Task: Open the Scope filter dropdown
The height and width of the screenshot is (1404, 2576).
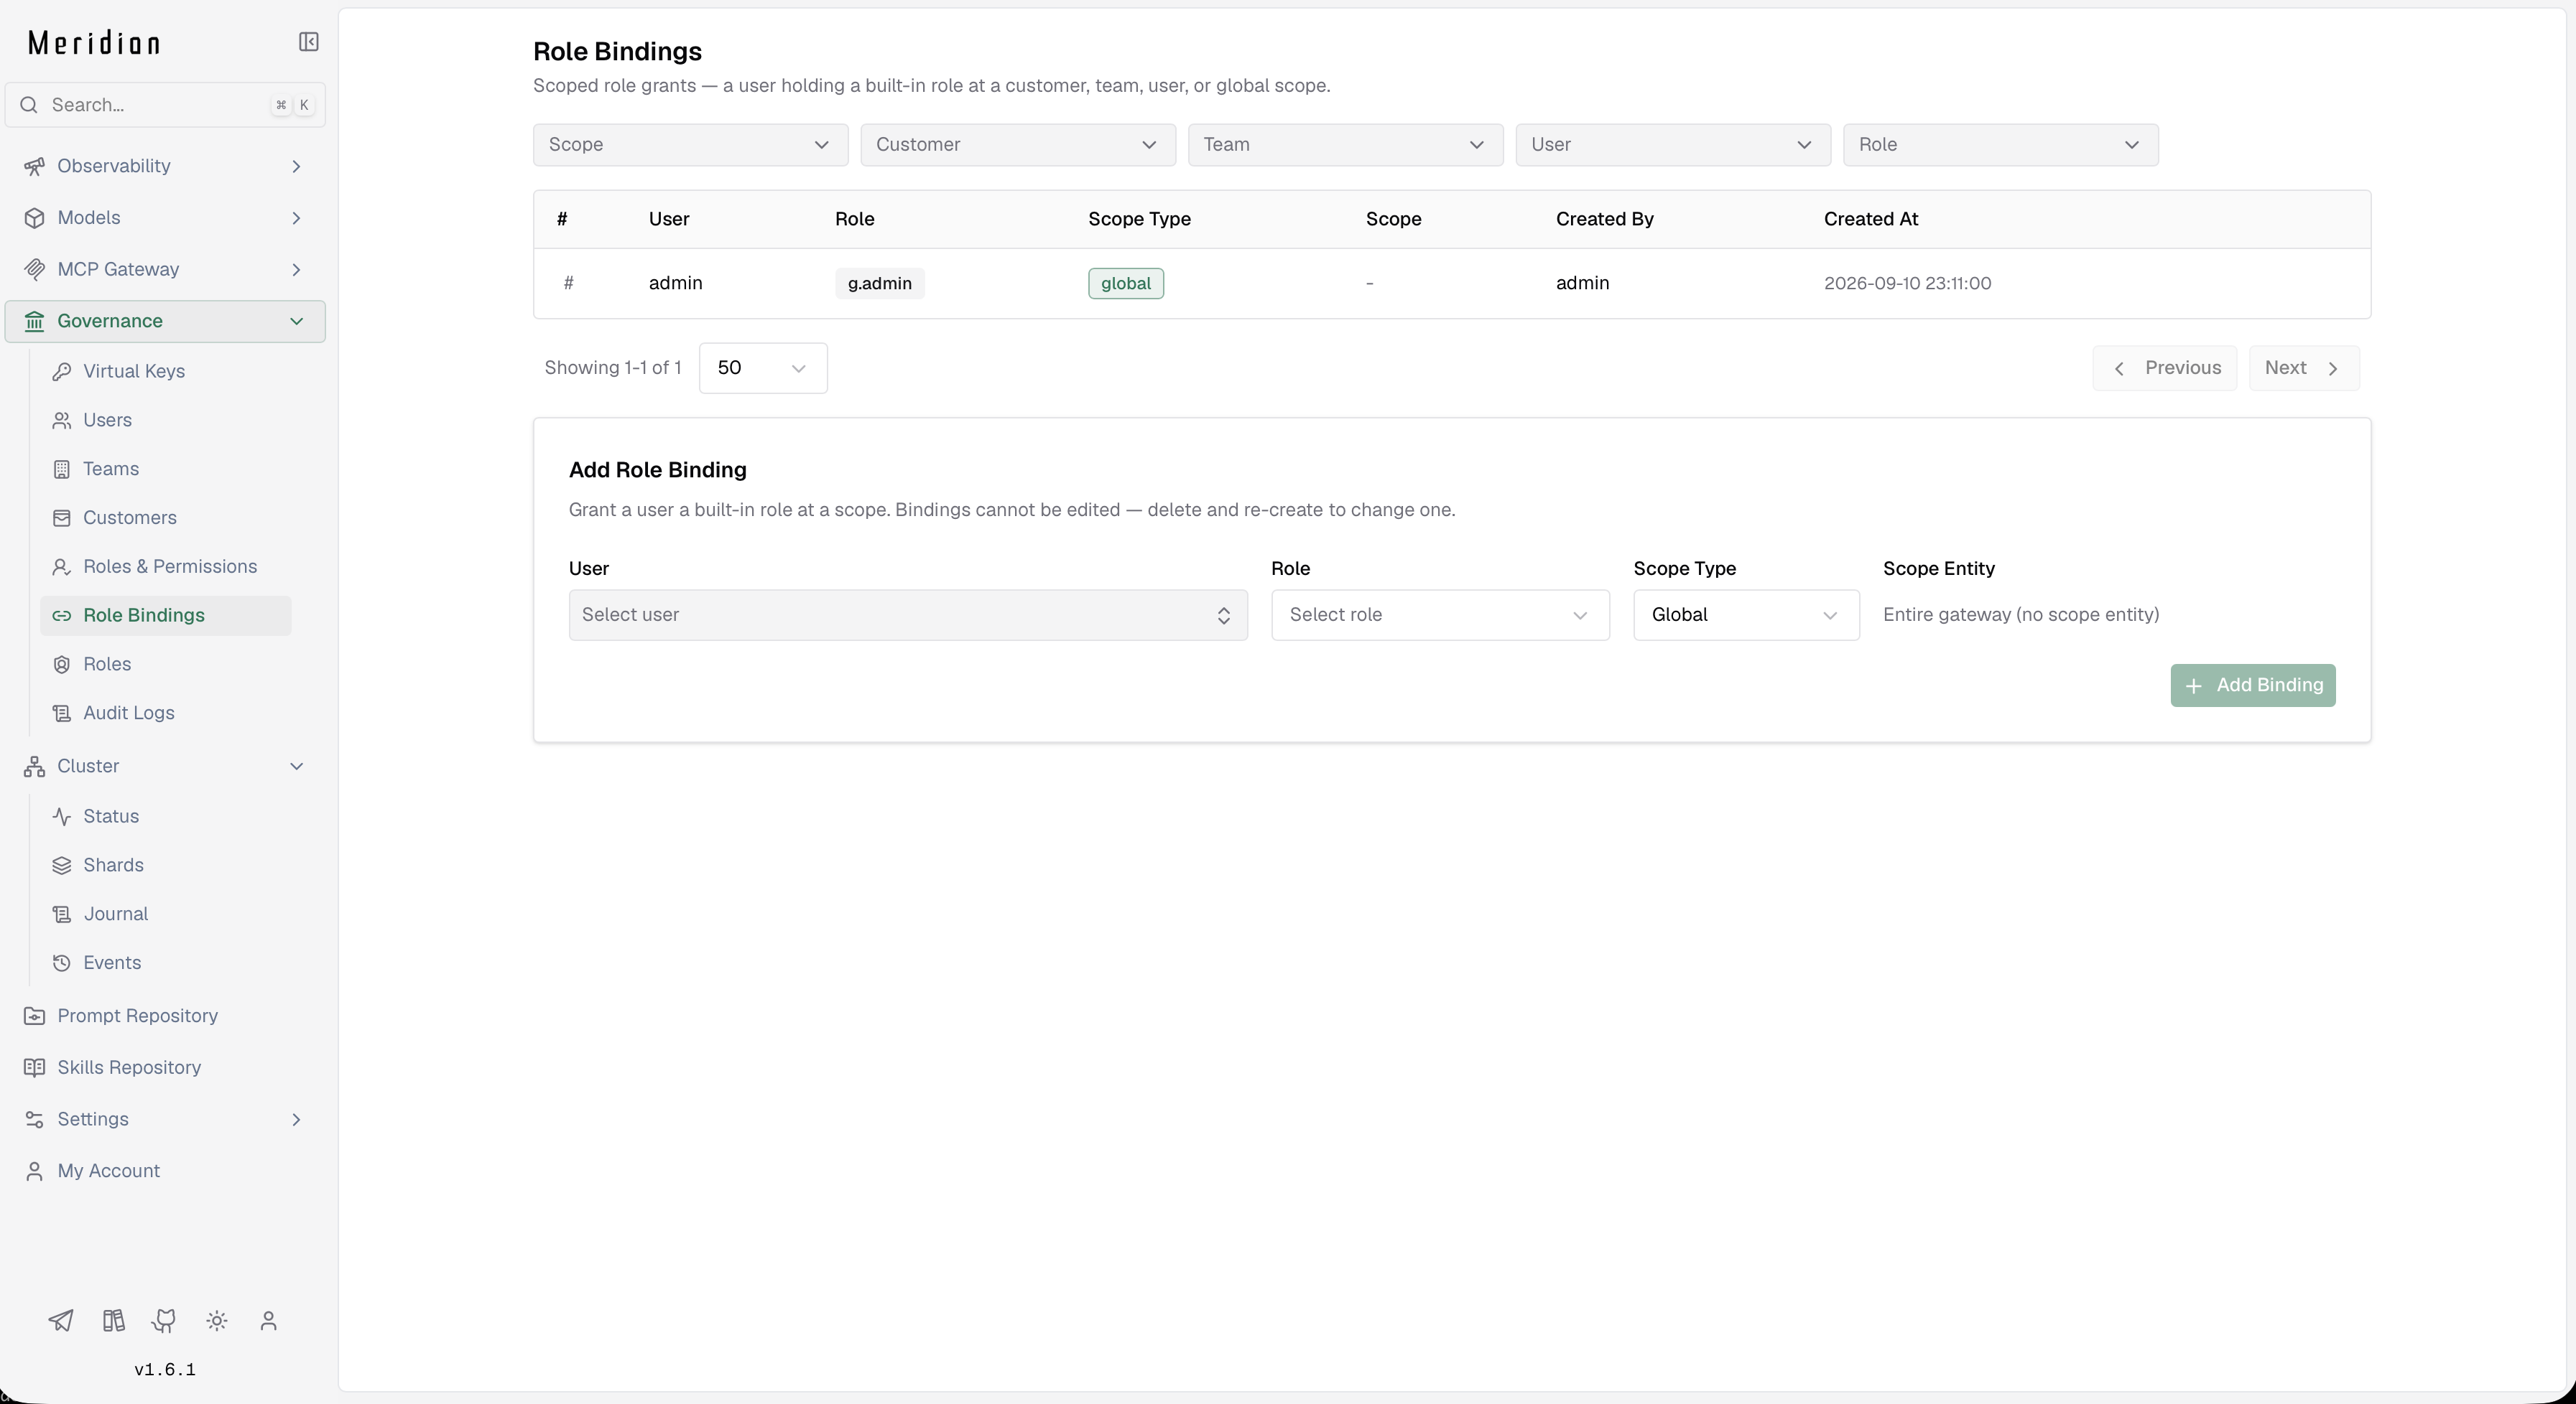Action: (x=690, y=145)
